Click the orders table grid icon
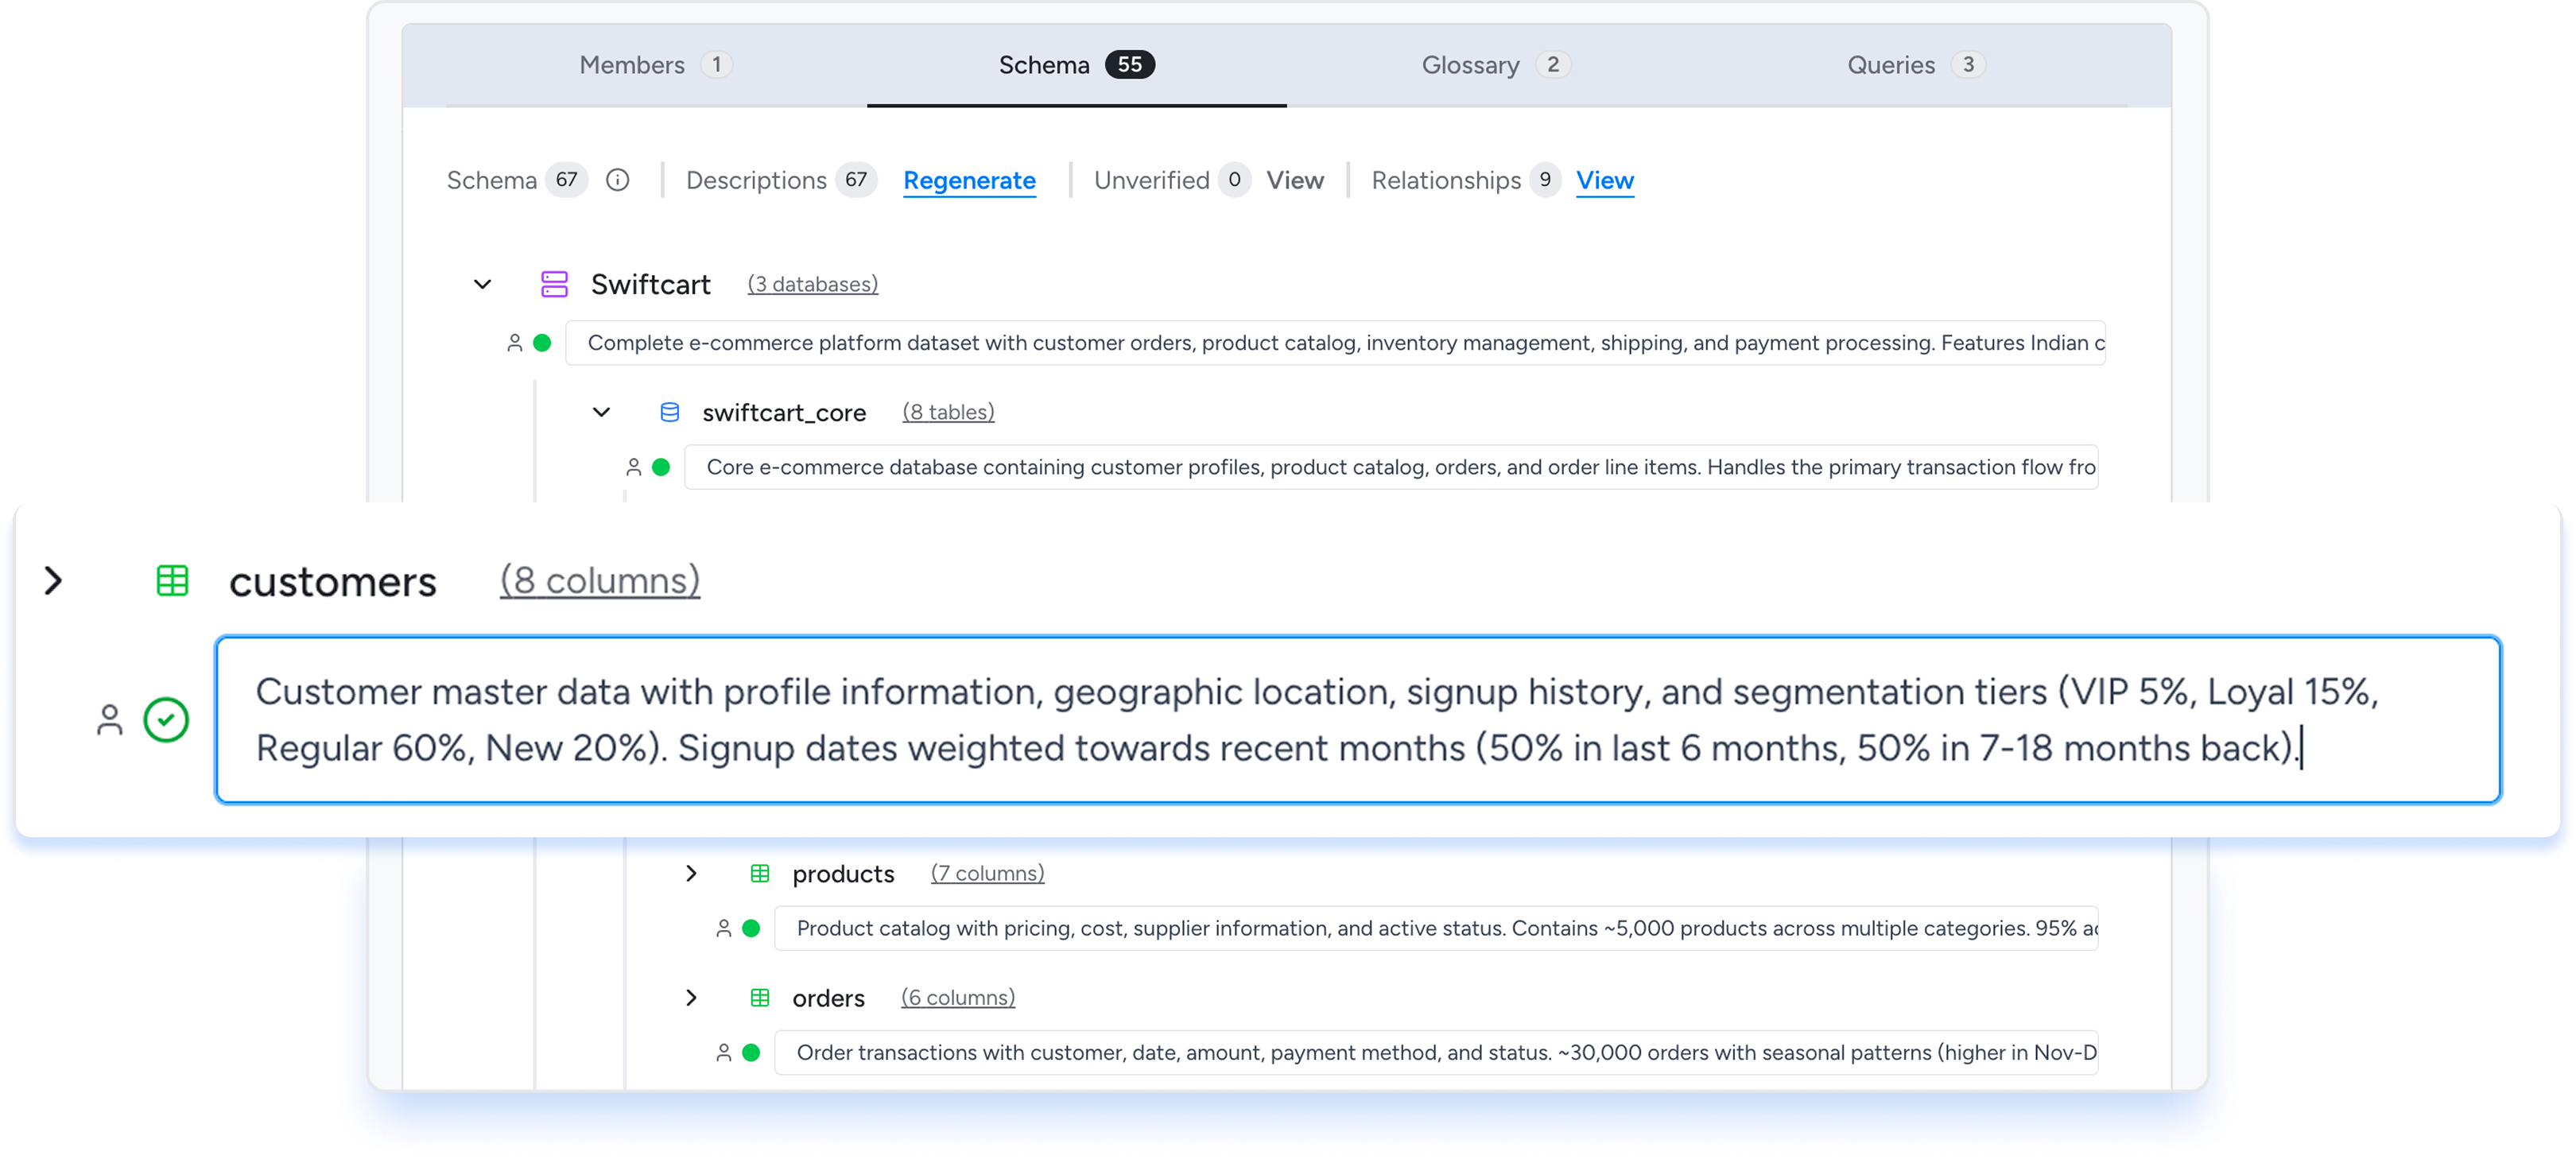Image resolution: width=2576 pixels, height=1163 pixels. pyautogui.click(x=760, y=997)
